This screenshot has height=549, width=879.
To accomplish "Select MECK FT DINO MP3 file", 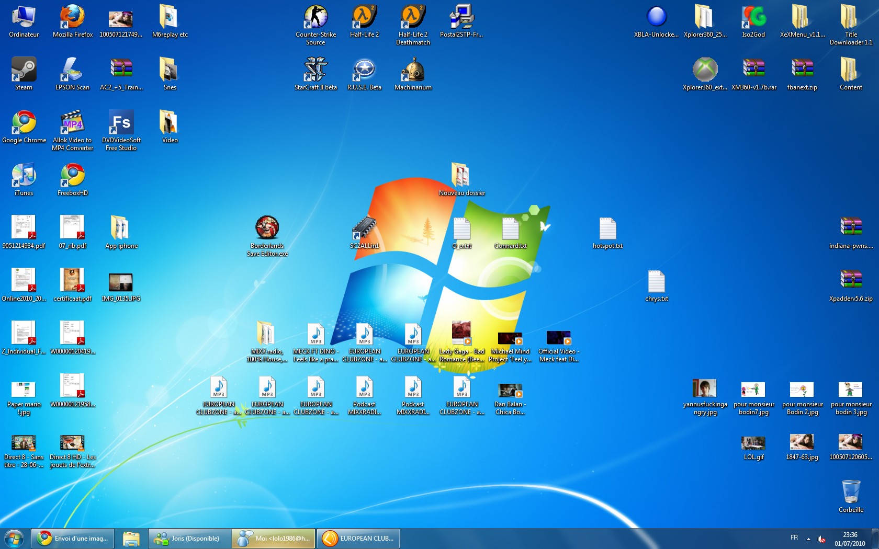I will pos(315,342).
